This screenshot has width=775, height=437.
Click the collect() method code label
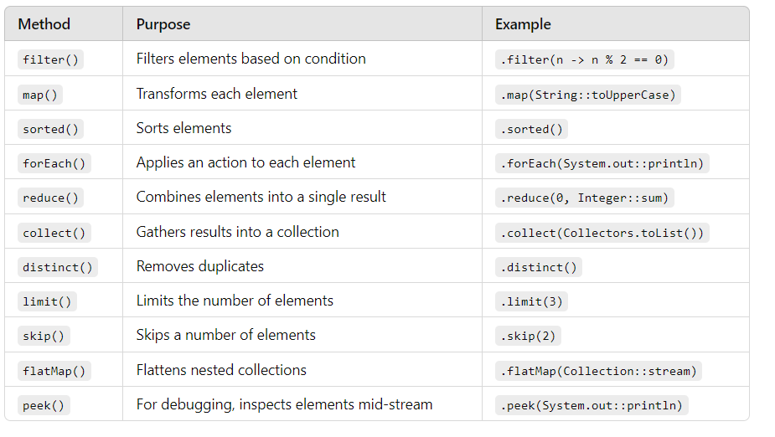[54, 233]
